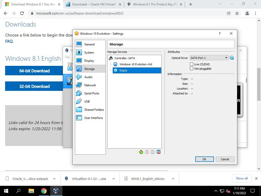Click the 64-bit Download button
The height and width of the screenshot is (196, 261).
pyautogui.click(x=34, y=71)
